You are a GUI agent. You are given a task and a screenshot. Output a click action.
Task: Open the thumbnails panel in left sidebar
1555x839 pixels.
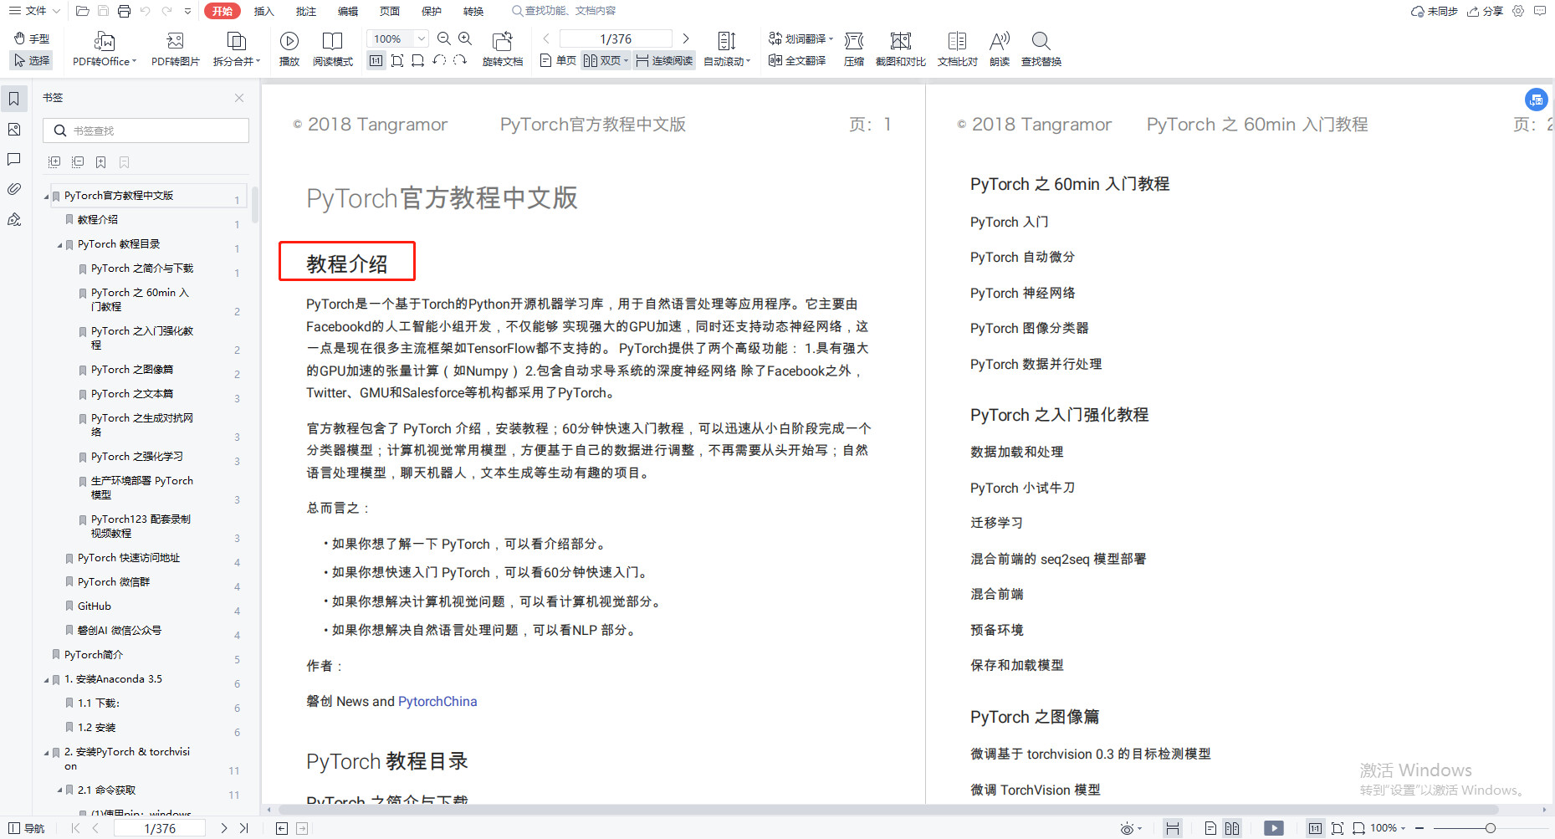(14, 130)
